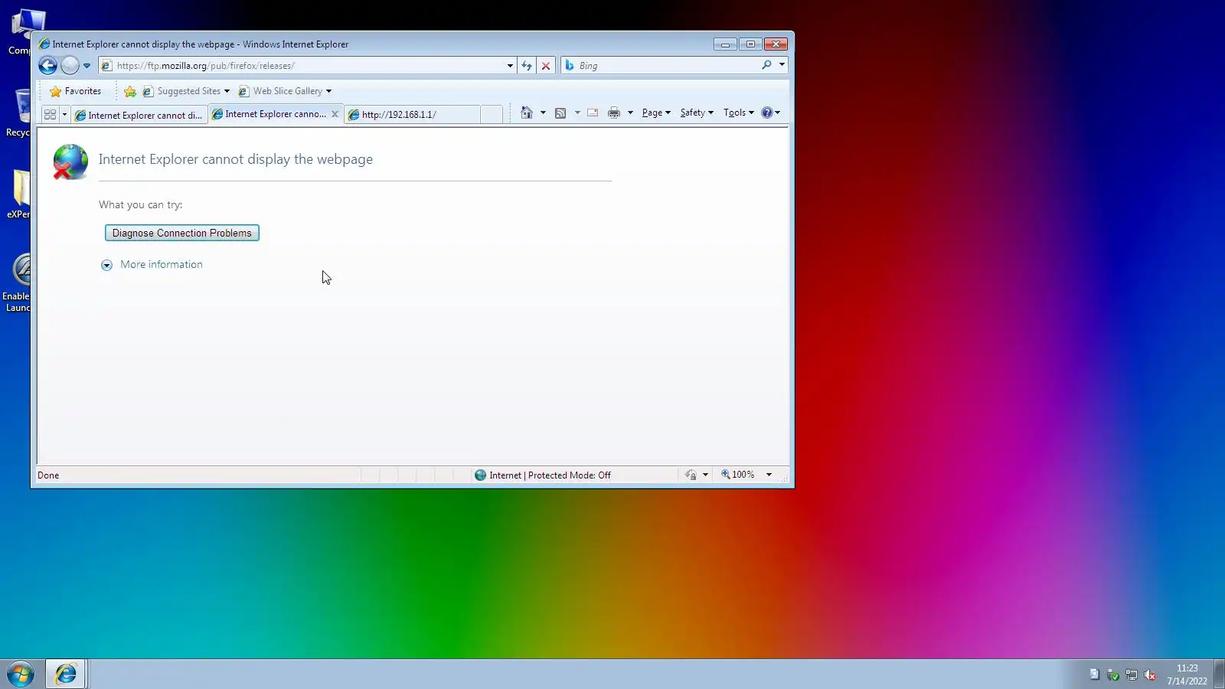Close the active tab with its X
The image size is (1225, 689).
335,114
